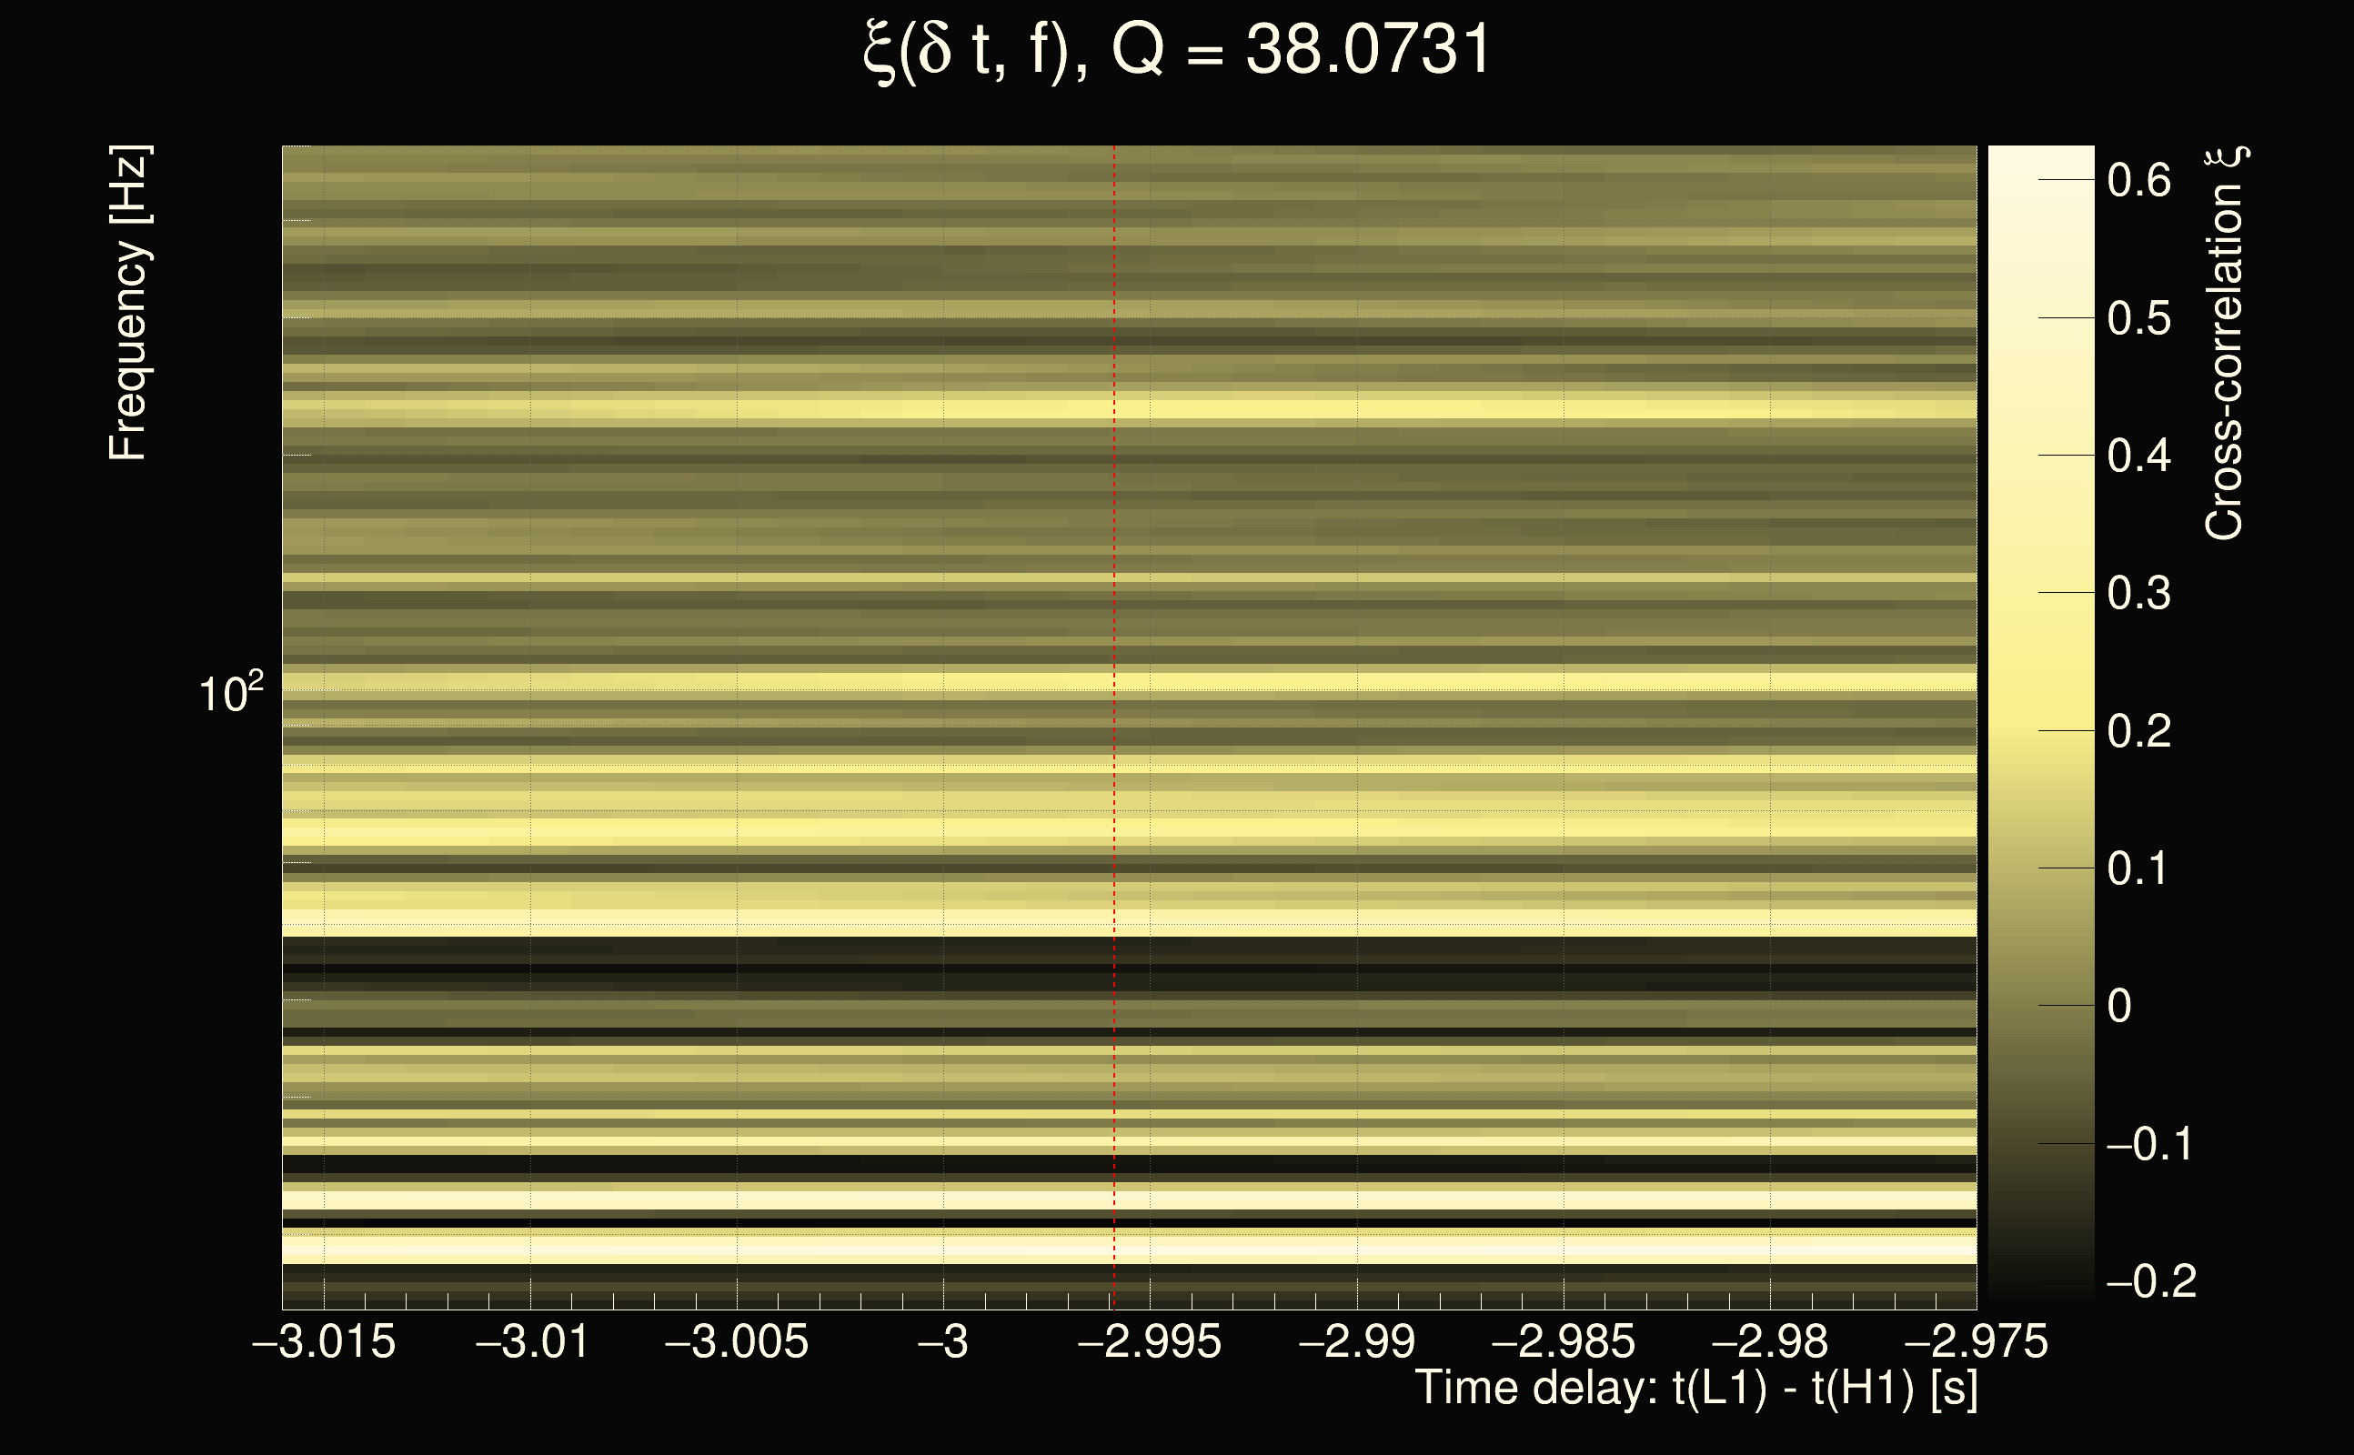Click the 0.5 colorbar tick label
The image size is (2354, 1455).
(x=2138, y=318)
